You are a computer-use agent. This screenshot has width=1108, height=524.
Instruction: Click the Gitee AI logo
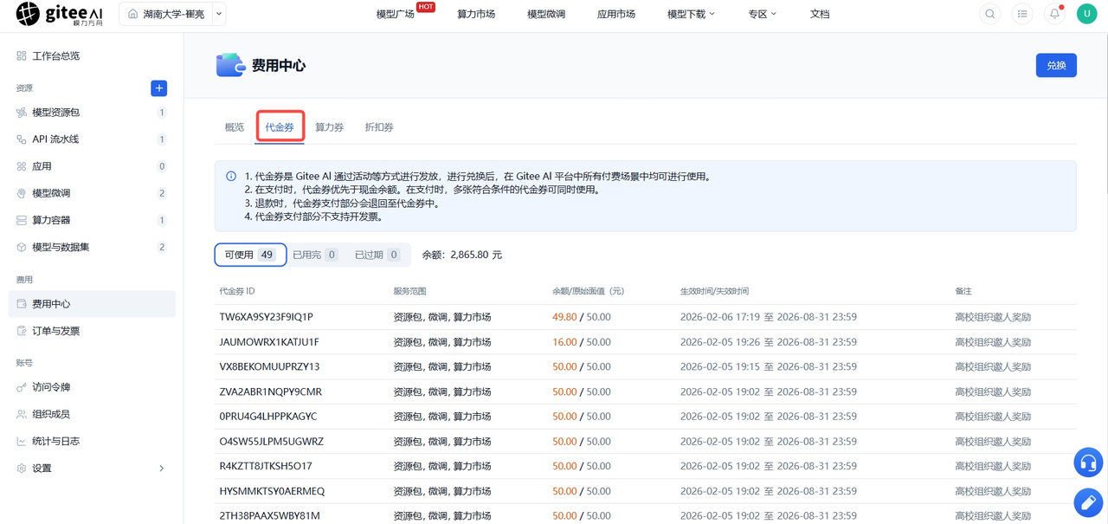[x=59, y=14]
